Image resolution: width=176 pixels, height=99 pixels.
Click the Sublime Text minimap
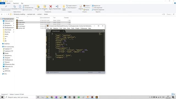(101, 34)
